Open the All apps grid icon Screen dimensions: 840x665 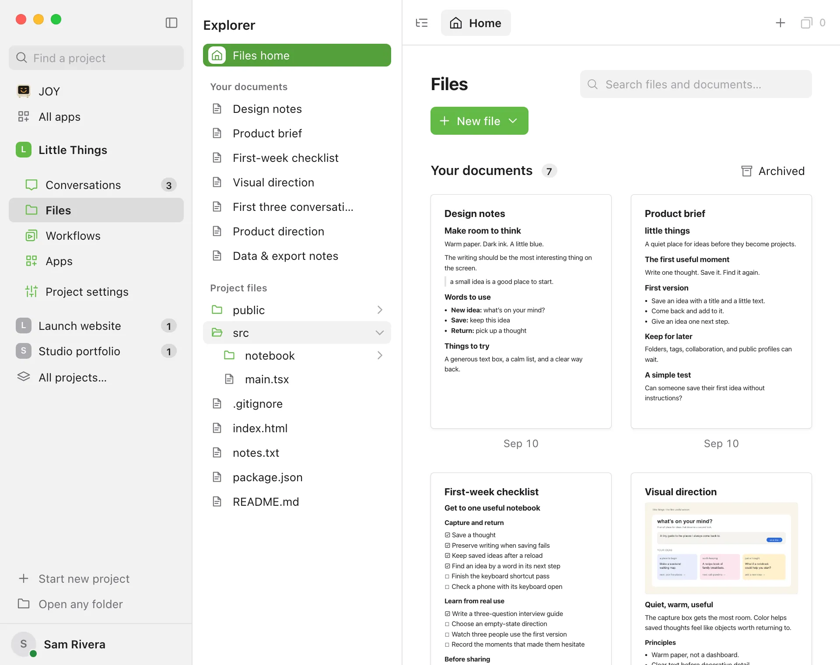[24, 116]
